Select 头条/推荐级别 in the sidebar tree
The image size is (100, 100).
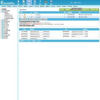click(x=7, y=30)
